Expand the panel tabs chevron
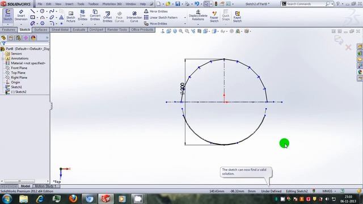The image size is (363, 204). point(47,38)
